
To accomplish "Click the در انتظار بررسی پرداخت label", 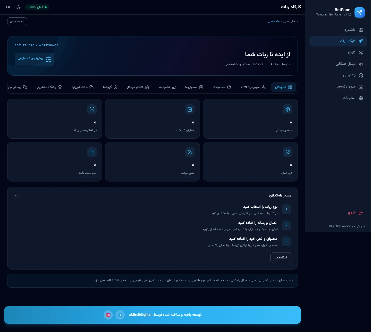I will tap(84, 130).
